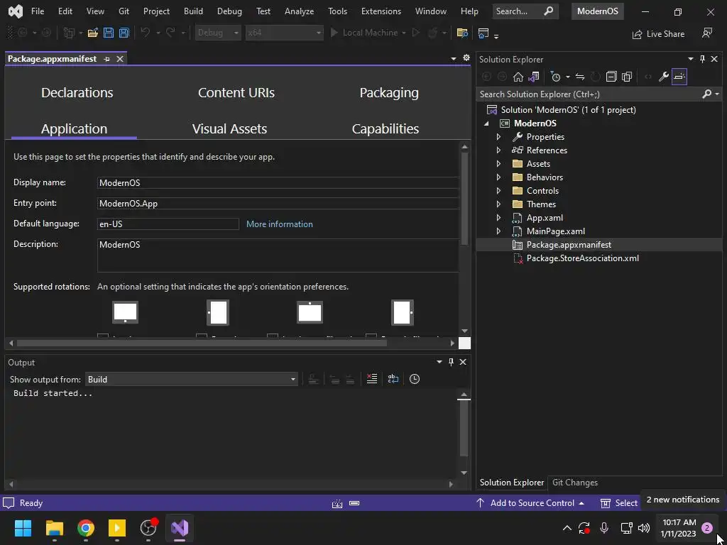727x545 pixels.
Task: Expand the Themes folder
Action: 498,204
